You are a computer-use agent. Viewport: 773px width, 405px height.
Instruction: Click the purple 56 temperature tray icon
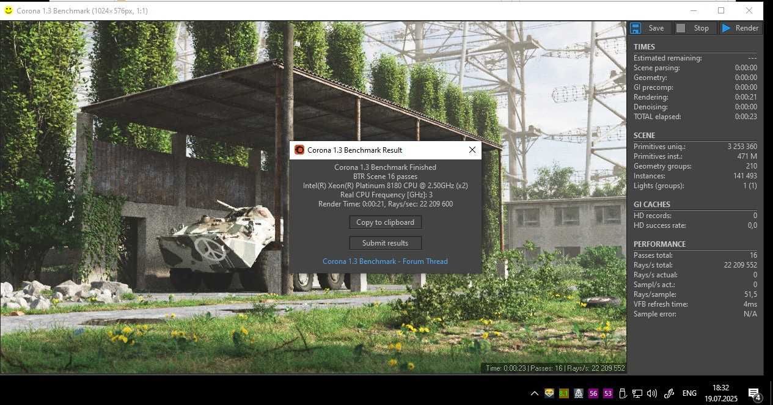coord(593,393)
